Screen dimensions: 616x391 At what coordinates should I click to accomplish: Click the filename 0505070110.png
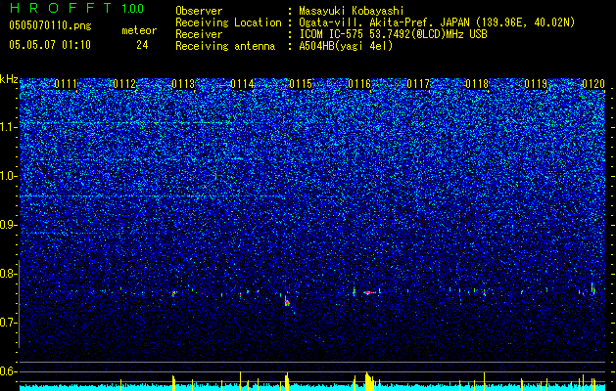pos(50,25)
